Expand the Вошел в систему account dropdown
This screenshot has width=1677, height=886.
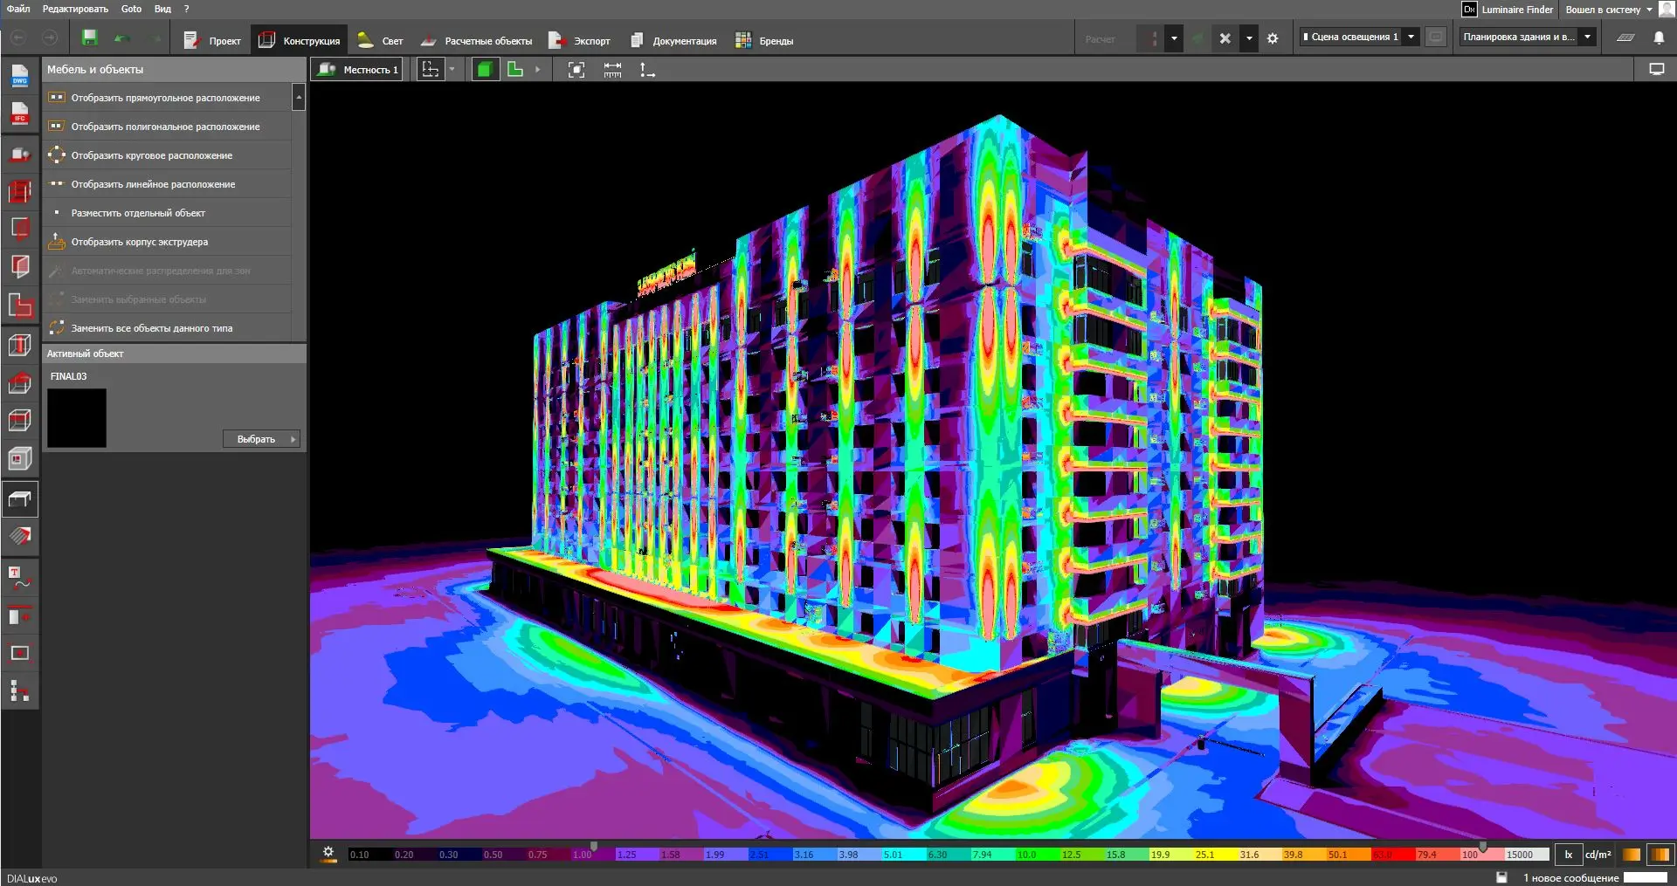click(x=1649, y=10)
